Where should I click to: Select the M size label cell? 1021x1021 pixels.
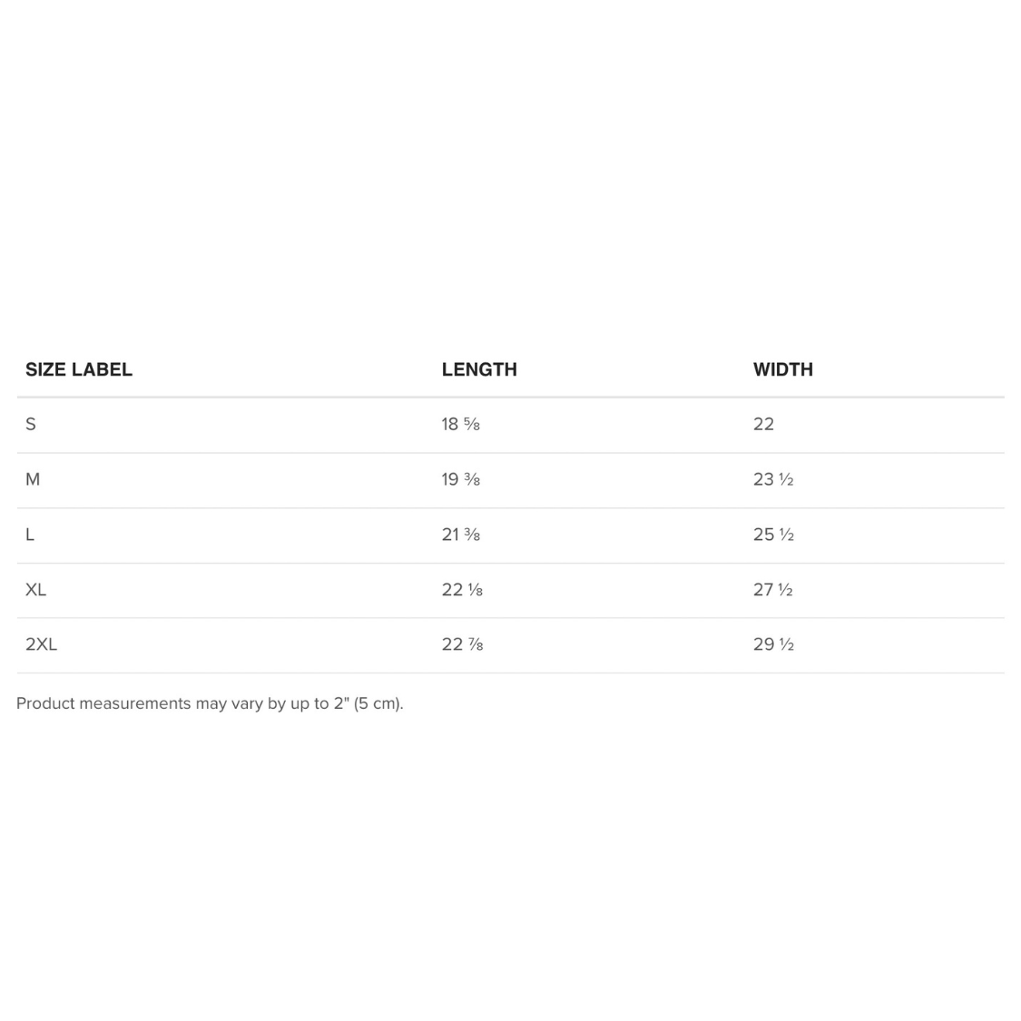coord(33,479)
